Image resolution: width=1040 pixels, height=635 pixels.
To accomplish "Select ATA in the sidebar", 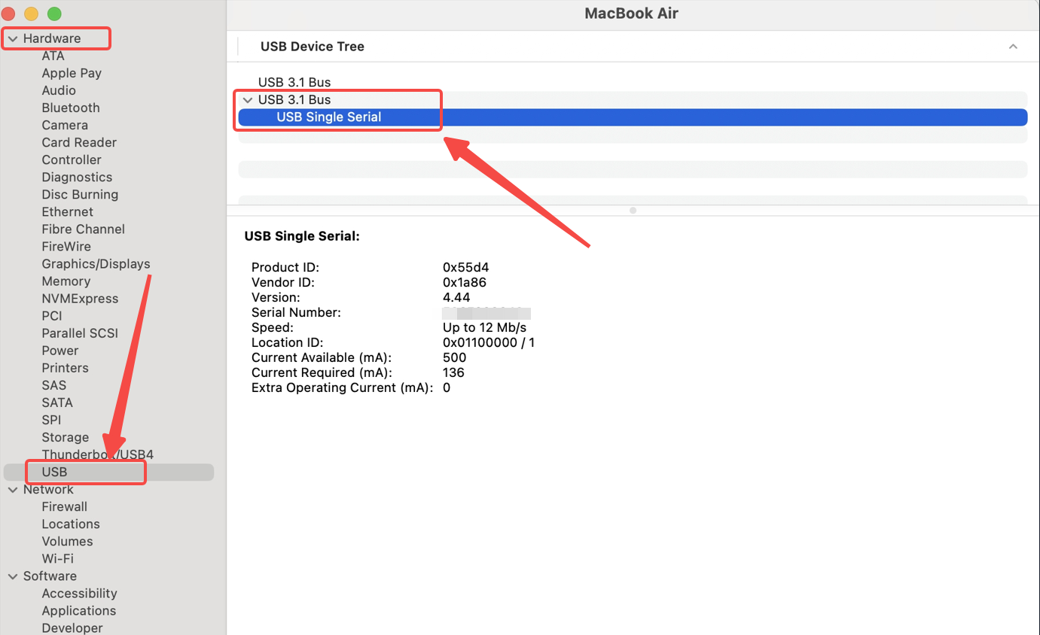I will coord(53,56).
